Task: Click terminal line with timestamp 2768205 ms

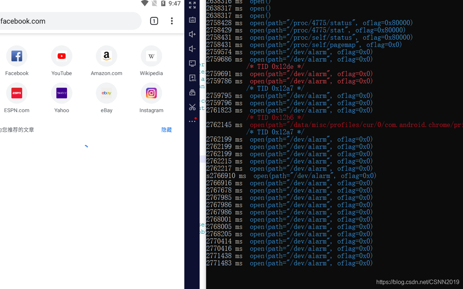Action: point(290,234)
